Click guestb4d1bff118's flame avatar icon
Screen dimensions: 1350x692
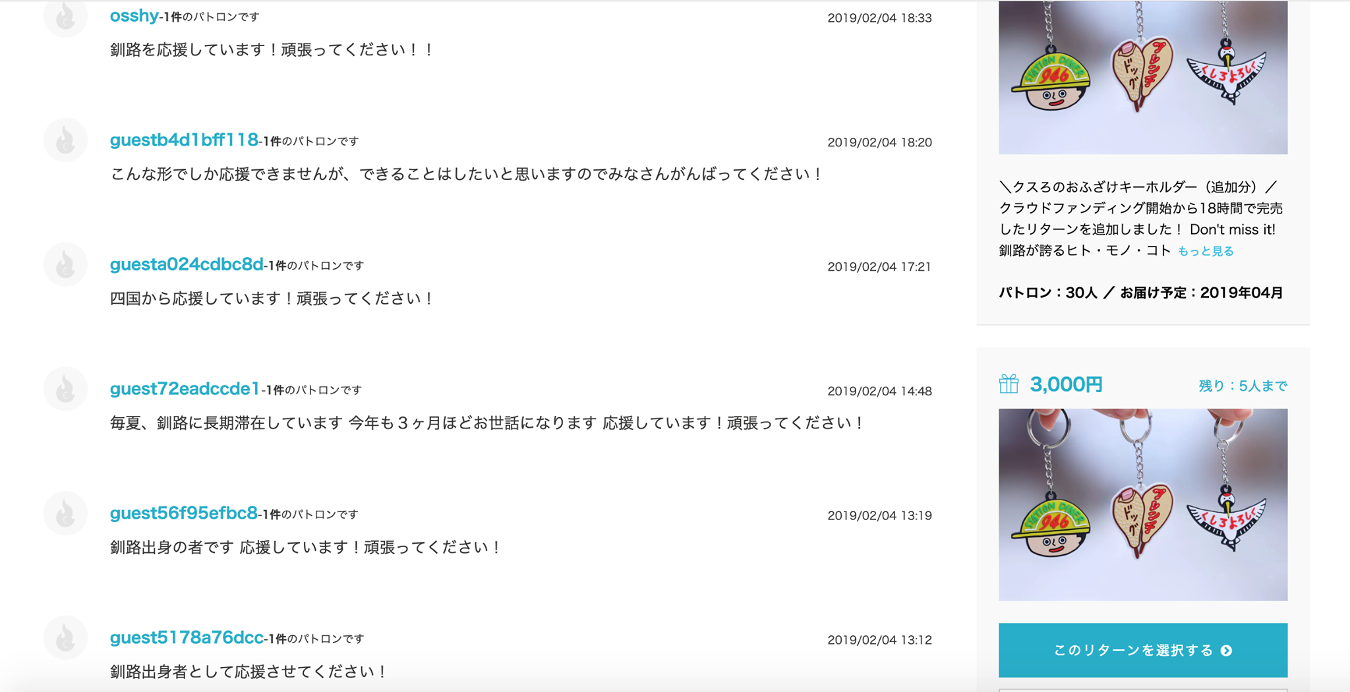click(65, 140)
